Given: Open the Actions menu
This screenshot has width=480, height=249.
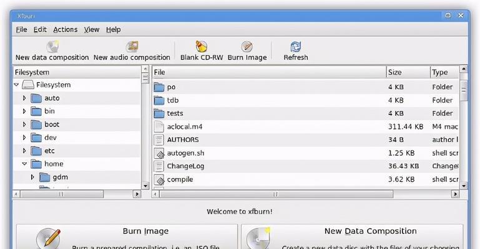Looking at the screenshot, I should 65,30.
